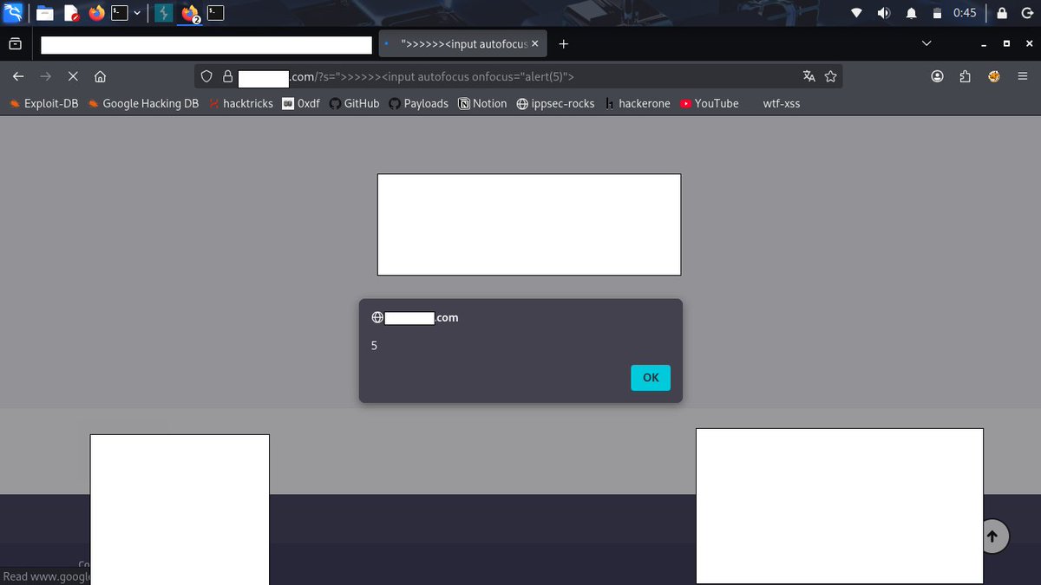The image size is (1041, 585).
Task: Expand the volume control in the panel
Action: pyautogui.click(x=884, y=13)
